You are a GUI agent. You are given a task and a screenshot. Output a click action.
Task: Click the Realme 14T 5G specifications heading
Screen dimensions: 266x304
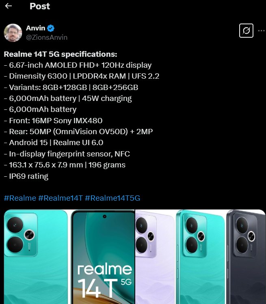pyautogui.click(x=61, y=54)
